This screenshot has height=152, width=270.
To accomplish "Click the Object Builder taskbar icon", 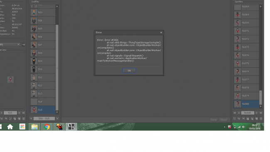I will pyautogui.click(x=71, y=127).
